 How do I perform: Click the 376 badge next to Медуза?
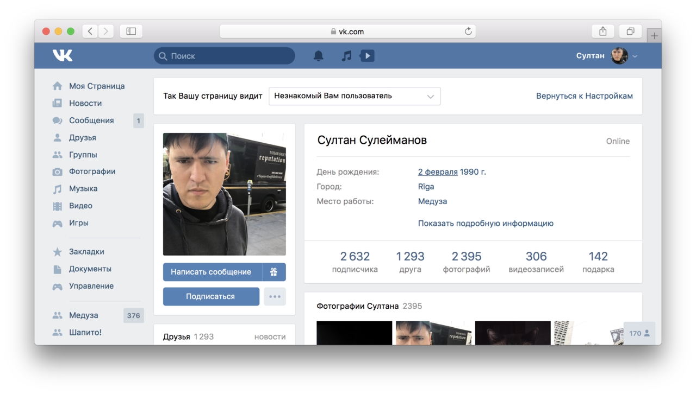coord(134,315)
